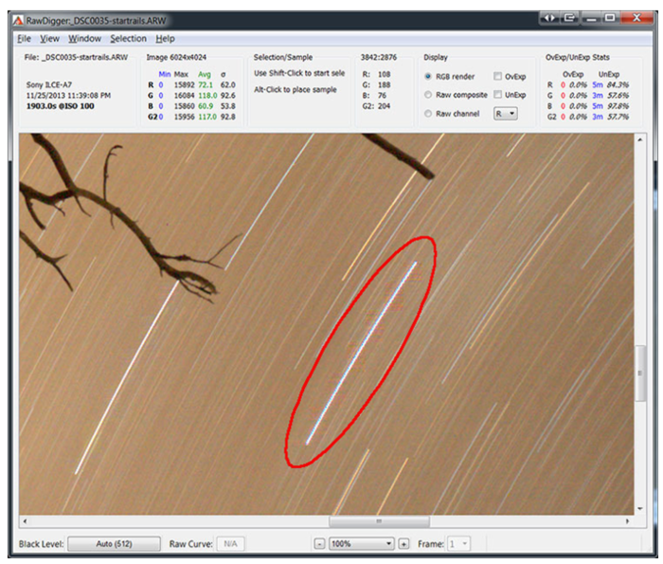Click the B channel Avg value 60.9

point(206,106)
